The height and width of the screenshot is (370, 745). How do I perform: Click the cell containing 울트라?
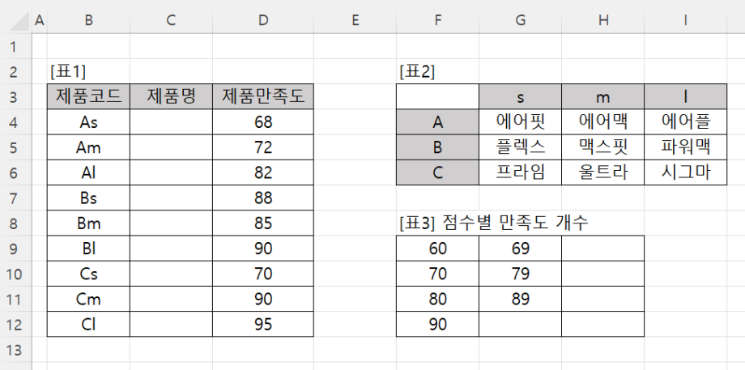[x=602, y=173]
